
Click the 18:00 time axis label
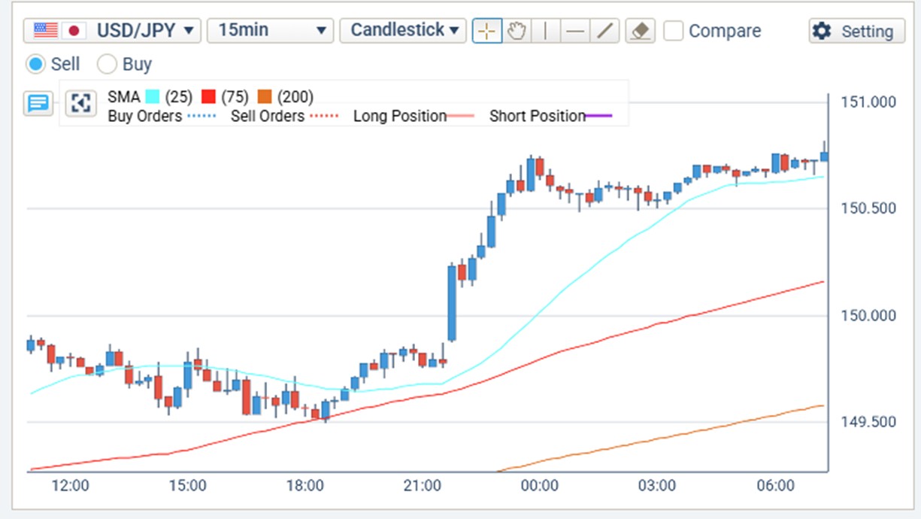[304, 486]
